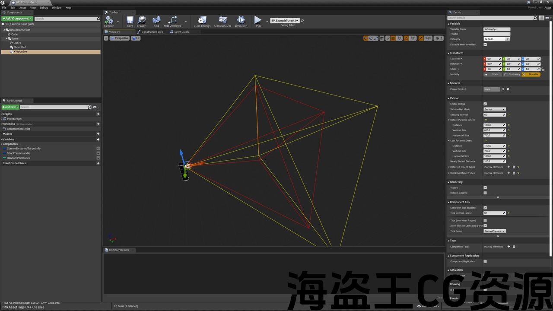Toggle Hide Unrelated icon
This screenshot has height=311, width=553.
(x=172, y=20)
